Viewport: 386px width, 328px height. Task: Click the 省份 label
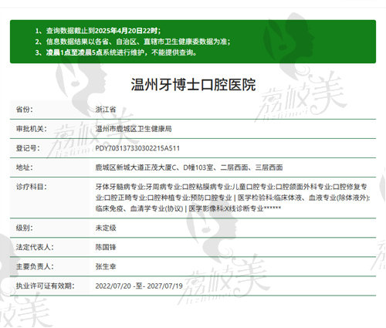coord(25,110)
